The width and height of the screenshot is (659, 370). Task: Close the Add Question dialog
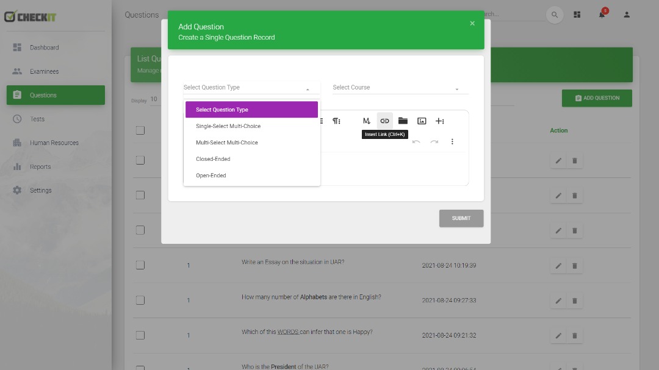(472, 24)
